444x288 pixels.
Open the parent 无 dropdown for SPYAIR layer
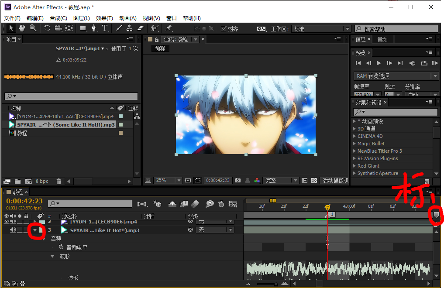pos(215,230)
